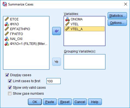
Task: Move variable back using the Variables arrow button
Action: click(x=57, y=31)
